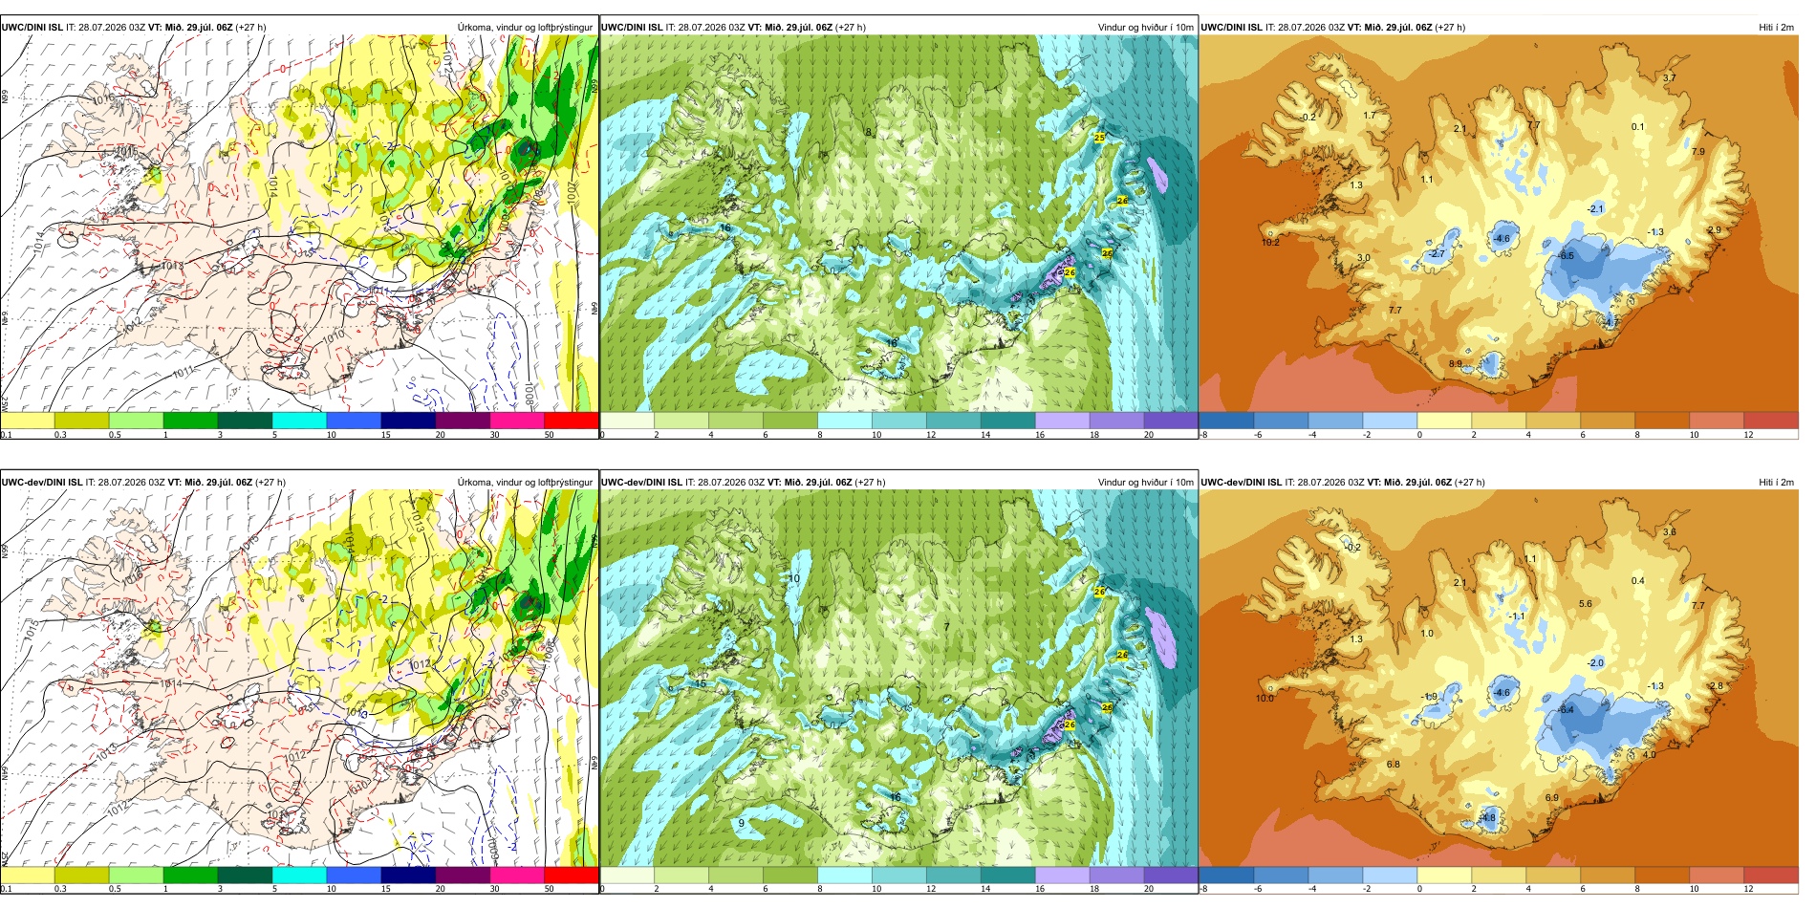Image resolution: width=1816 pixels, height=908 pixels.
Task: Click the purple strong-wind patch off east coast, top map
Action: point(1157,173)
